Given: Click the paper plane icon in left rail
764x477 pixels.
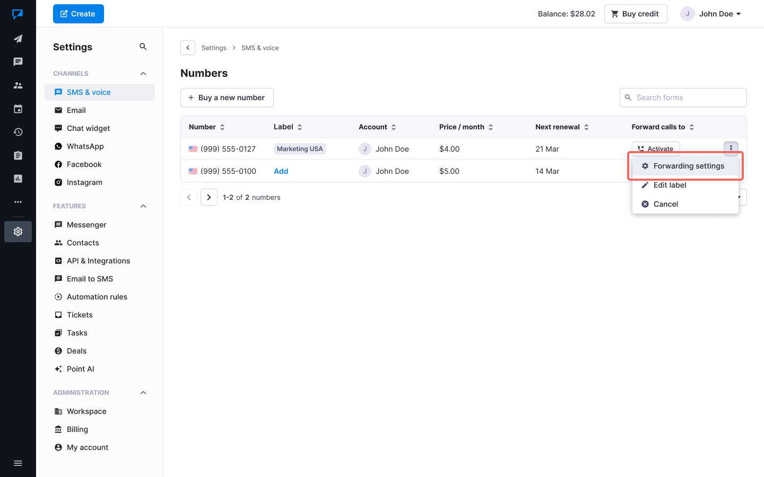Looking at the screenshot, I should coord(18,39).
